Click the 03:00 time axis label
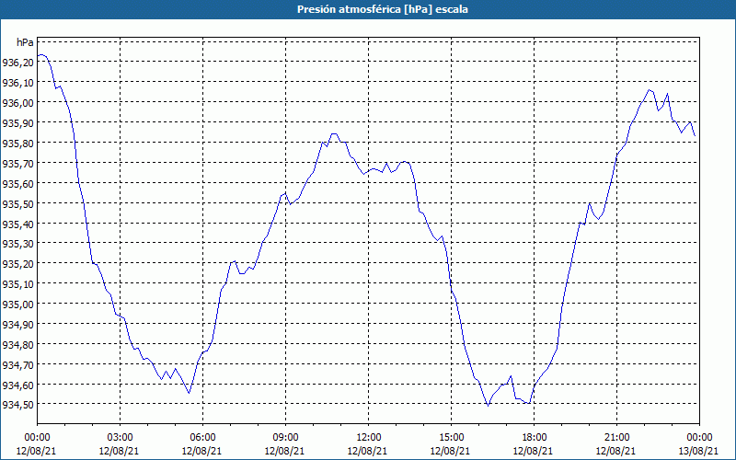The width and height of the screenshot is (736, 460). (x=120, y=437)
